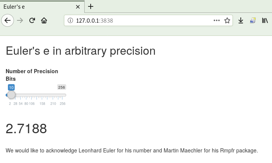Open the downloads arrow icon

(x=241, y=20)
